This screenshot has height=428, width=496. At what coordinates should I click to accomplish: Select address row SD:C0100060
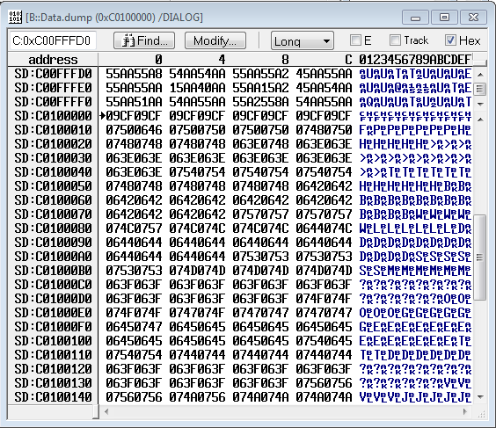[x=53, y=200]
